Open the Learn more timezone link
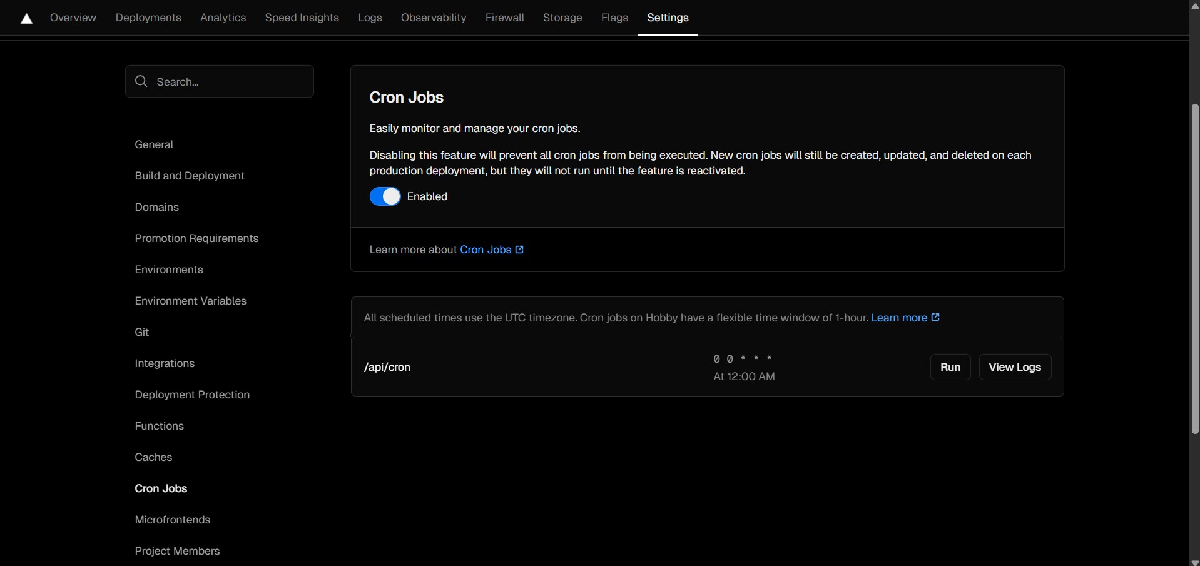Viewport: 1200px width, 566px height. 905,318
